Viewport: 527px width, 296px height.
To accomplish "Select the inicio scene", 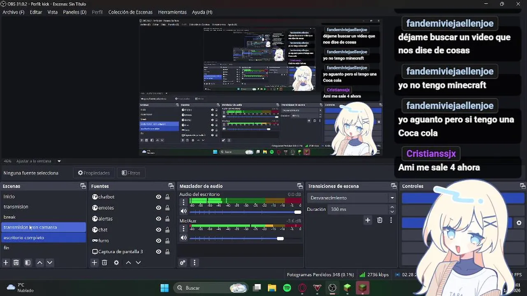I will click(44, 197).
